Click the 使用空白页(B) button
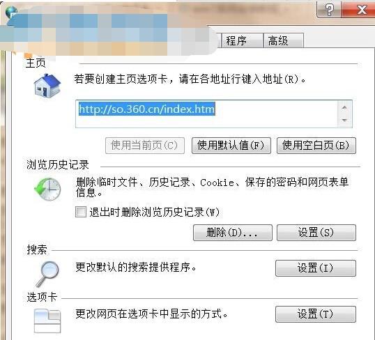The image size is (375, 340). tap(316, 146)
